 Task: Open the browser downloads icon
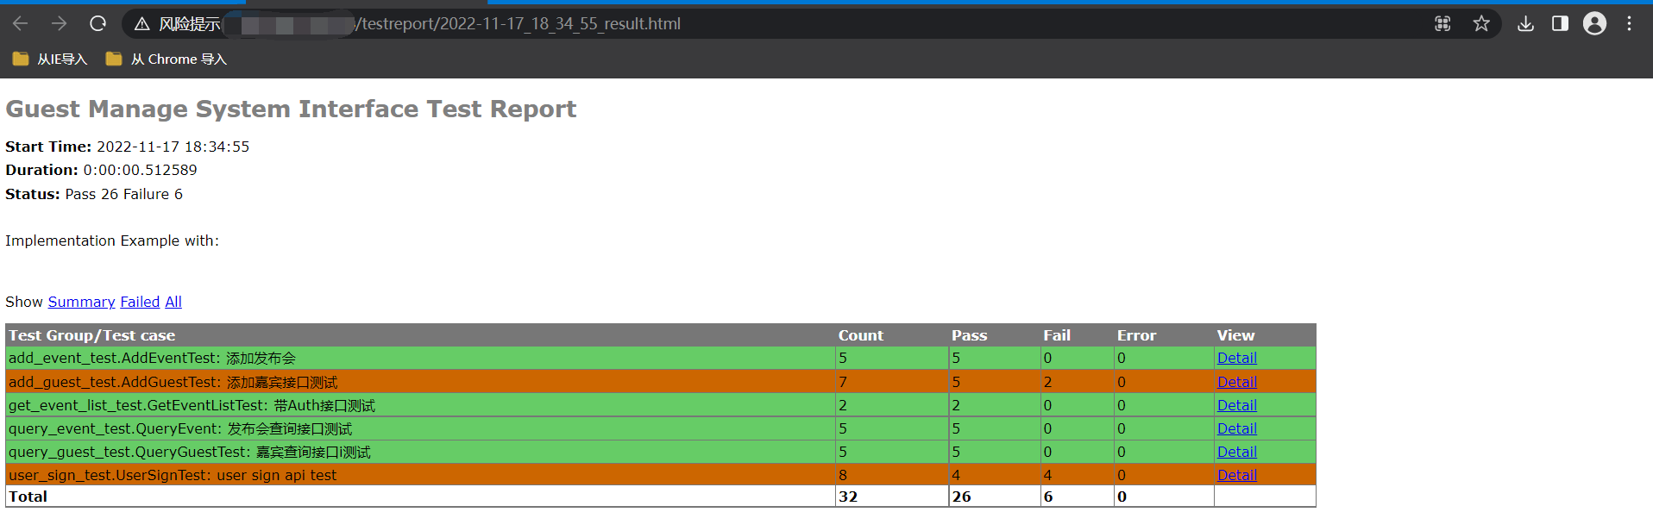pyautogui.click(x=1525, y=23)
